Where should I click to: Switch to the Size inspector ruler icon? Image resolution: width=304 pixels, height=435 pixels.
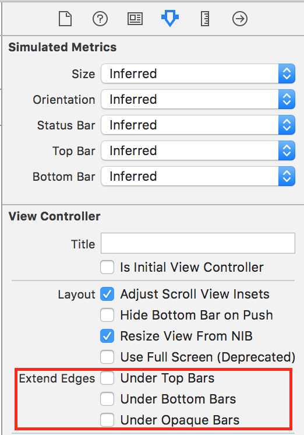tap(205, 19)
